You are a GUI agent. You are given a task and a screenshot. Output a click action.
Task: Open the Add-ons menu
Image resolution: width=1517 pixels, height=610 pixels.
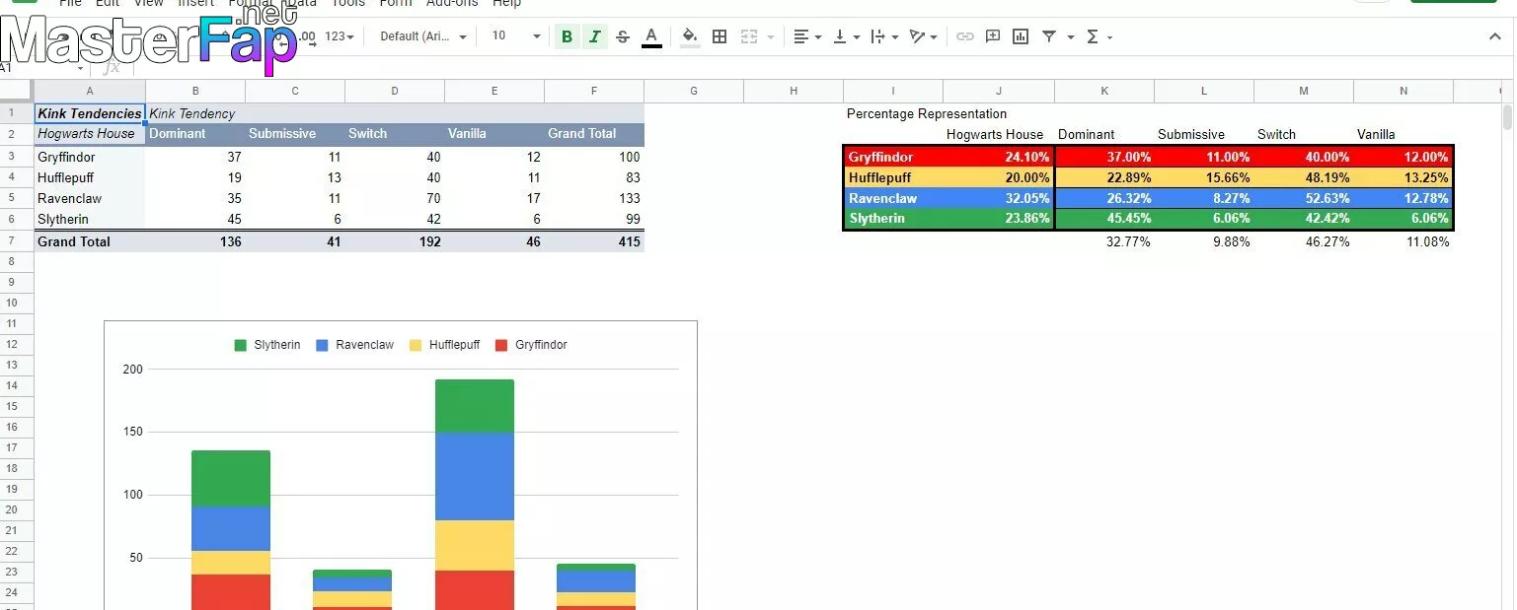pos(452,4)
